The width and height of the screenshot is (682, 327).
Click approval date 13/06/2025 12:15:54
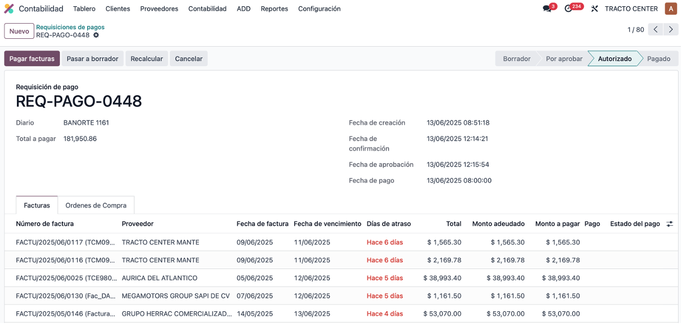[458, 165]
